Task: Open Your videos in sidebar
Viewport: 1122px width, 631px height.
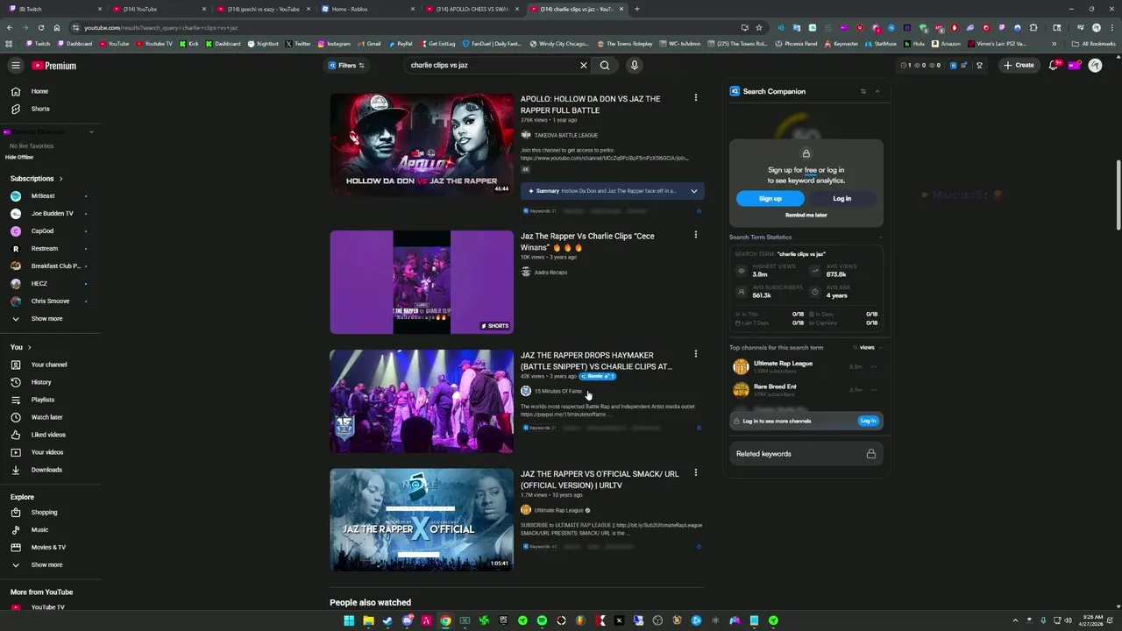Action: tap(49, 452)
